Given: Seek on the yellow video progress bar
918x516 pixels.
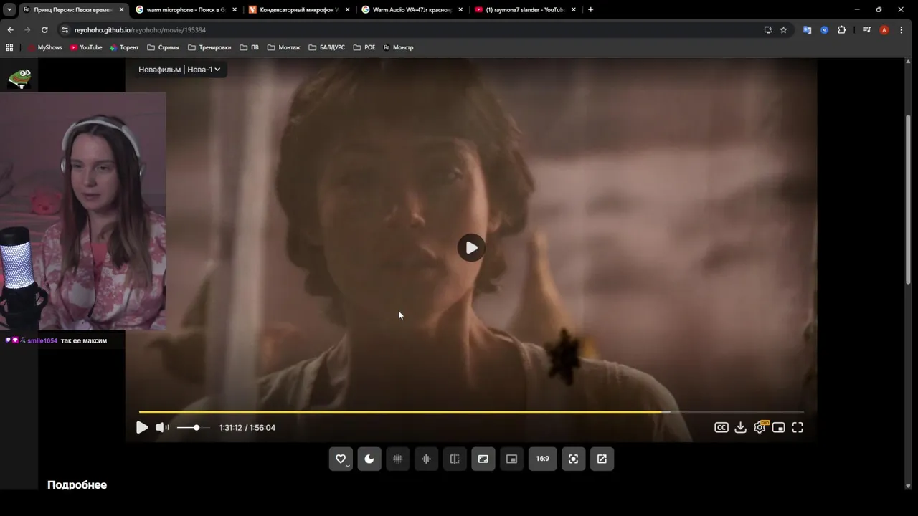Looking at the screenshot, I should 471,412.
